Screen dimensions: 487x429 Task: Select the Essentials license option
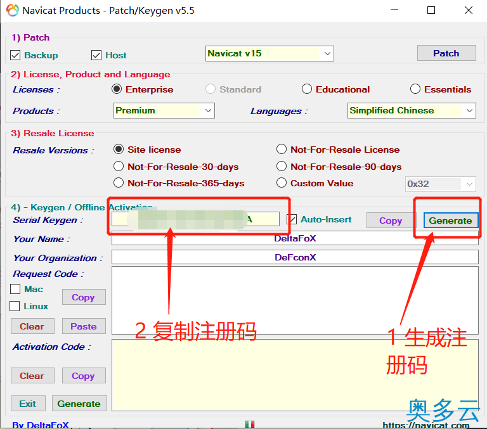pos(415,89)
